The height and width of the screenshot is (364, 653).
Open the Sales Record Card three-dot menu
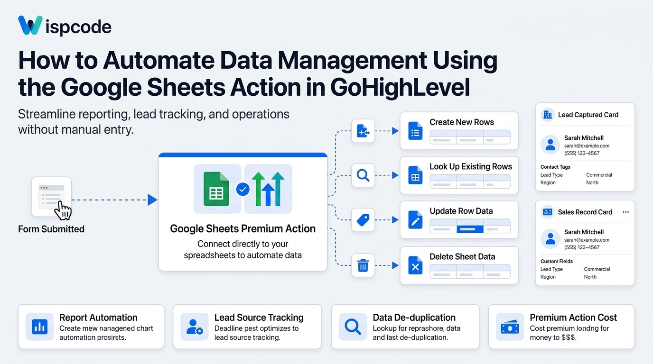click(625, 212)
